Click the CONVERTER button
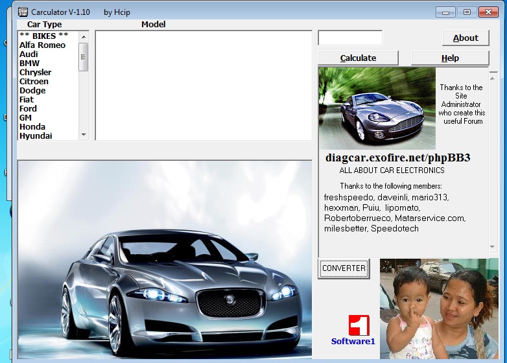Screen dimensions: 507x363 tap(344, 268)
